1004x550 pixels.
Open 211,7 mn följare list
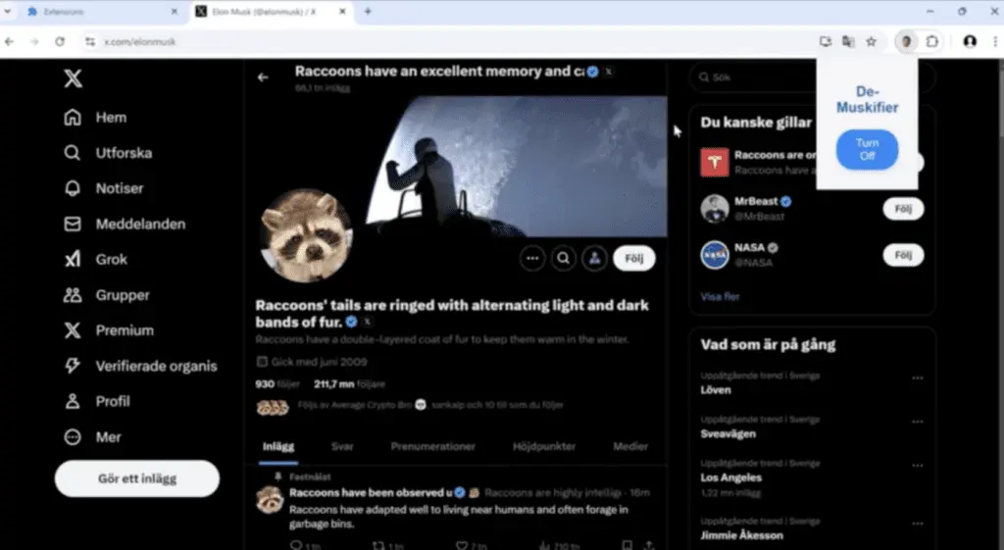[x=350, y=384]
